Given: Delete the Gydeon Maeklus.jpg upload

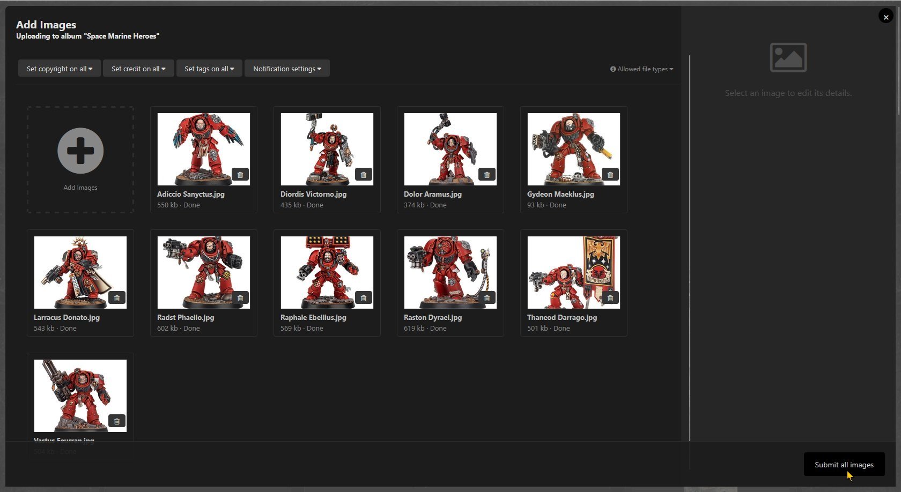Looking at the screenshot, I should pyautogui.click(x=610, y=175).
